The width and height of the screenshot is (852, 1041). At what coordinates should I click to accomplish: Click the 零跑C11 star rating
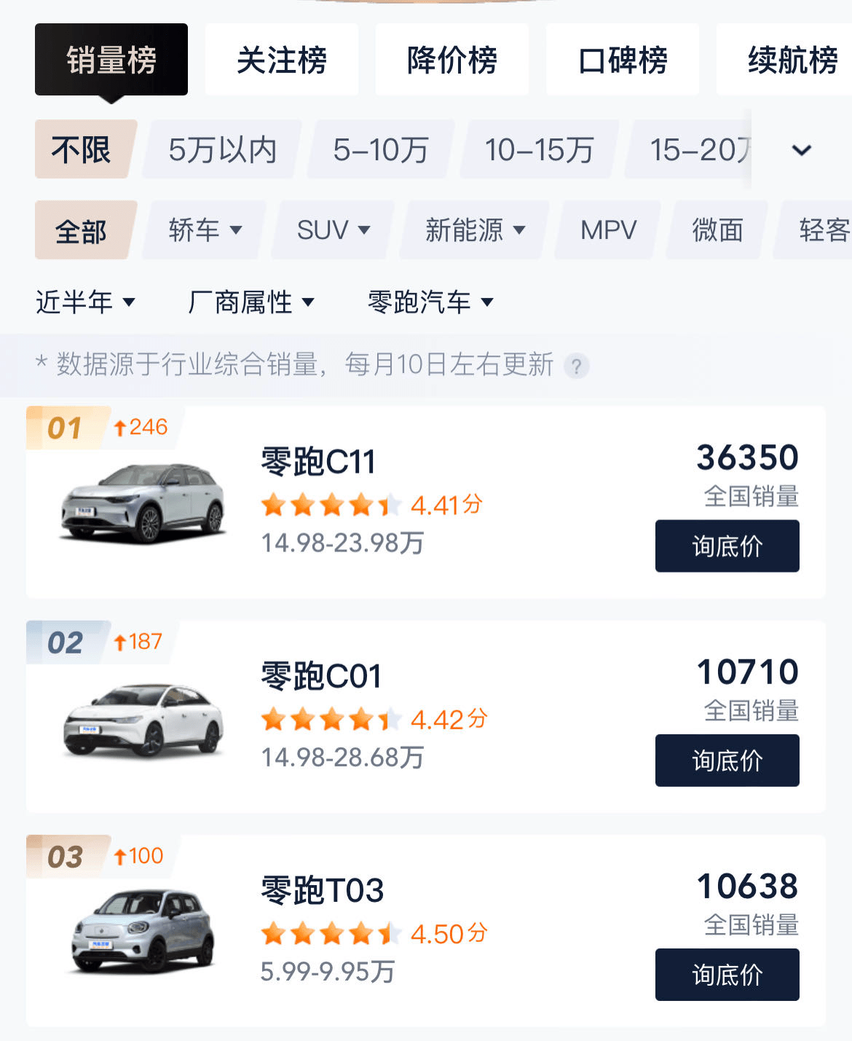331,504
